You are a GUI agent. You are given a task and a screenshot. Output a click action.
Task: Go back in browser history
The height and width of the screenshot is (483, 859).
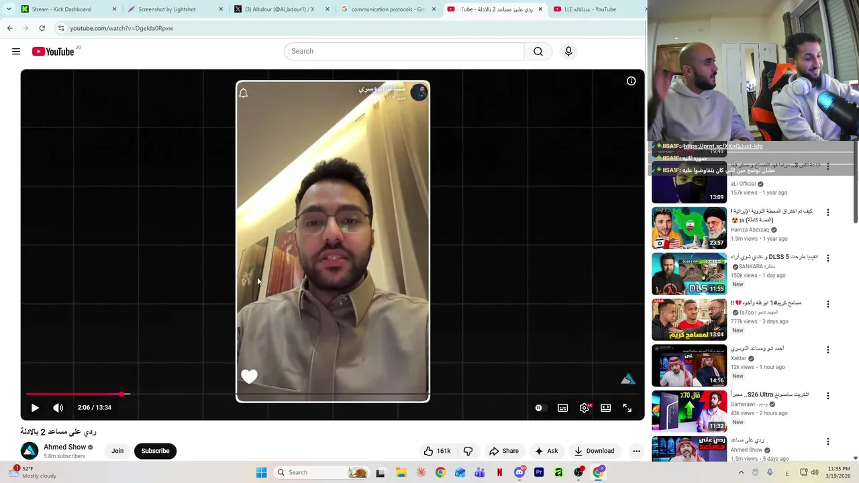[x=9, y=28]
